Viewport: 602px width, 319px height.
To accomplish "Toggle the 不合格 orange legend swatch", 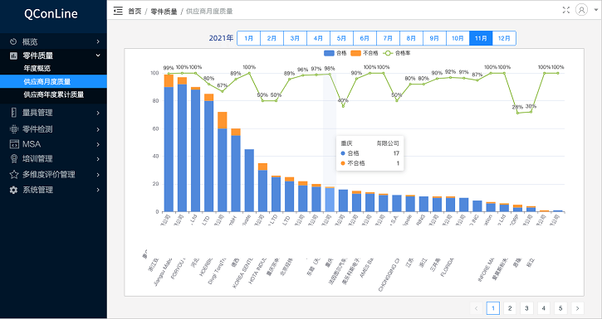I will [356, 53].
